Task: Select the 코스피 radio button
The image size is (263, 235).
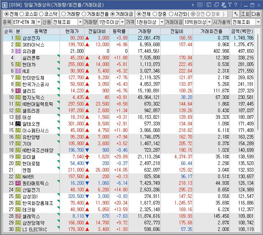Action: tap(22, 14)
